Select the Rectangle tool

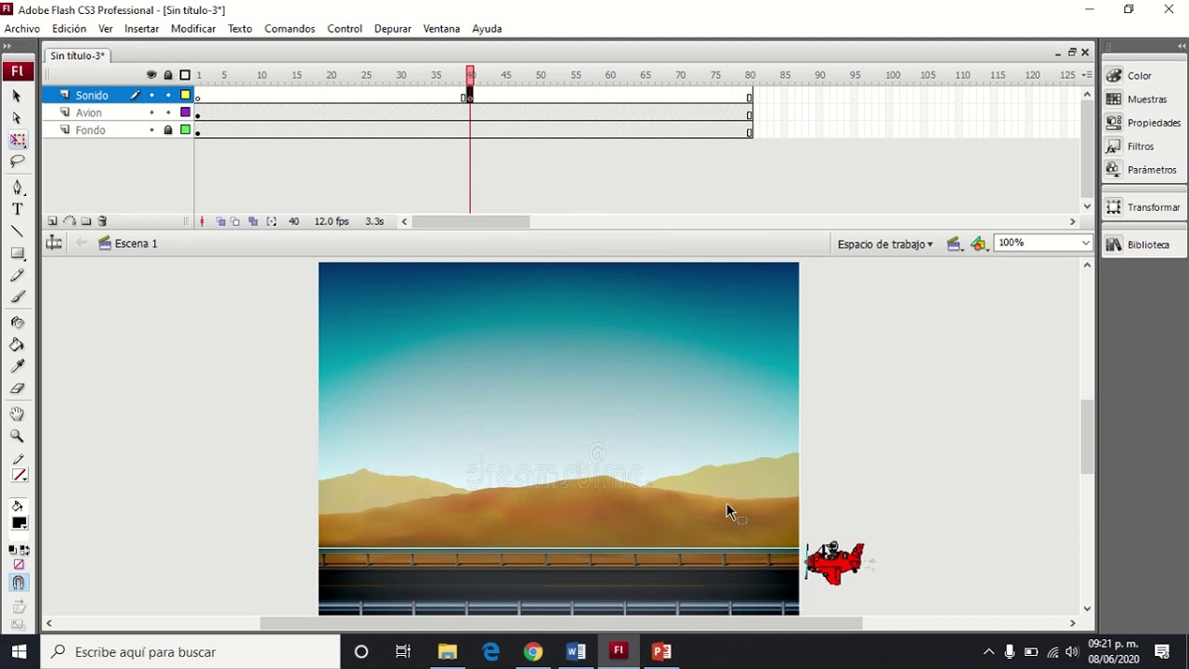[x=17, y=253]
